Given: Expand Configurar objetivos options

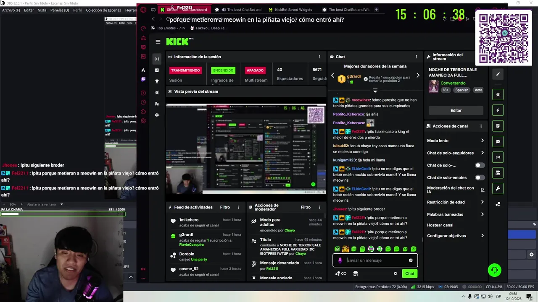Looking at the screenshot, I should coord(482,236).
